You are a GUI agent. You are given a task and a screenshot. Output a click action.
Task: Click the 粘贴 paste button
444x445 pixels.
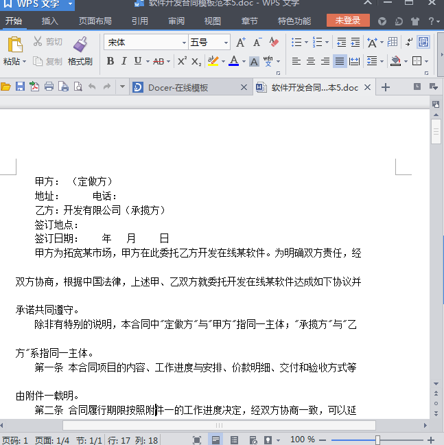(x=14, y=51)
